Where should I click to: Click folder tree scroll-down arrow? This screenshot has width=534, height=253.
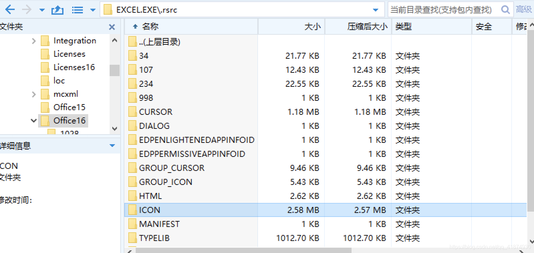click(x=115, y=129)
